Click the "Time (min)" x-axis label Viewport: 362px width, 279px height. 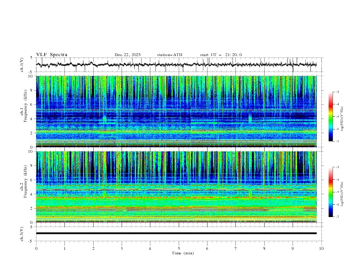click(x=183, y=253)
